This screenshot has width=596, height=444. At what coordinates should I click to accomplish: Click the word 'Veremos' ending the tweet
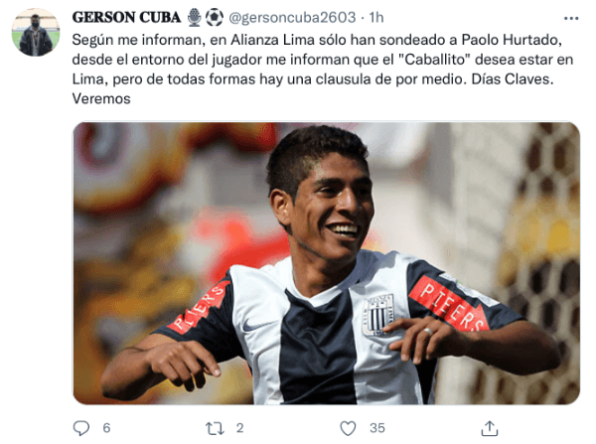click(x=101, y=99)
